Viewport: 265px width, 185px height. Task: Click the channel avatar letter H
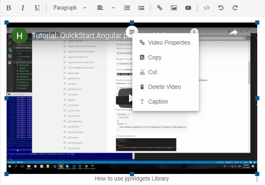(x=20, y=36)
